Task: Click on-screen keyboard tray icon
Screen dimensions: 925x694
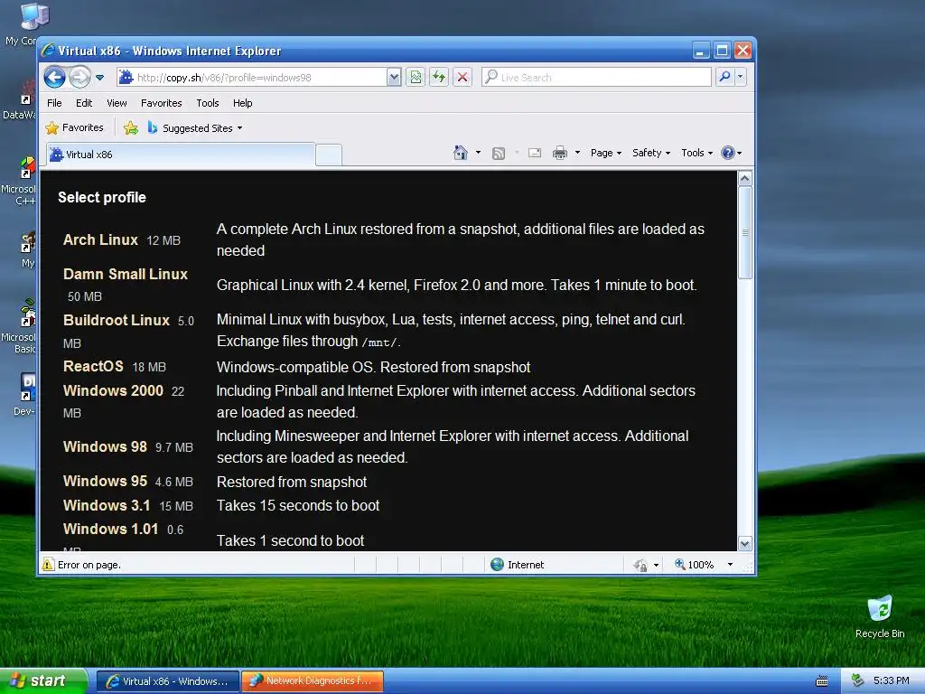Action: point(822,681)
